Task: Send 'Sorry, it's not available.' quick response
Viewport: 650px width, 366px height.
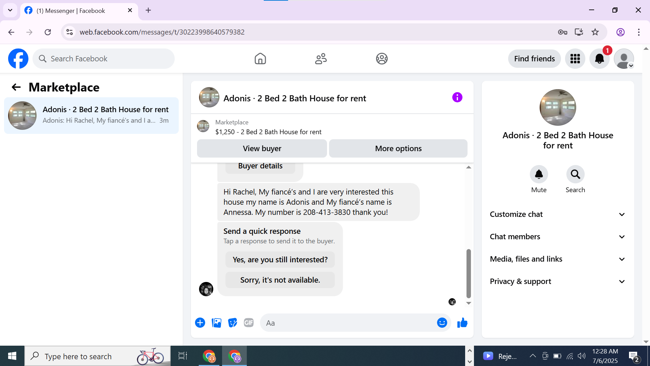Action: click(280, 280)
